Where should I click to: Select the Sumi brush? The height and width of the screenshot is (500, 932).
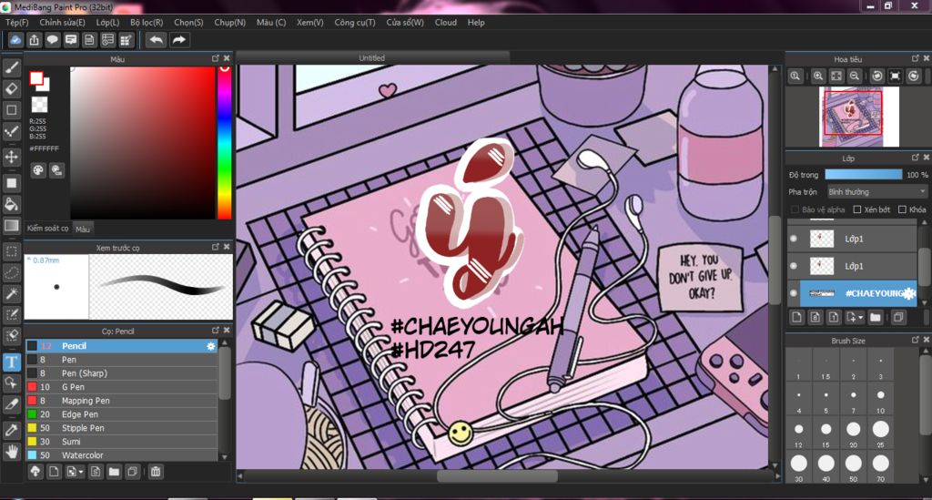click(x=122, y=442)
